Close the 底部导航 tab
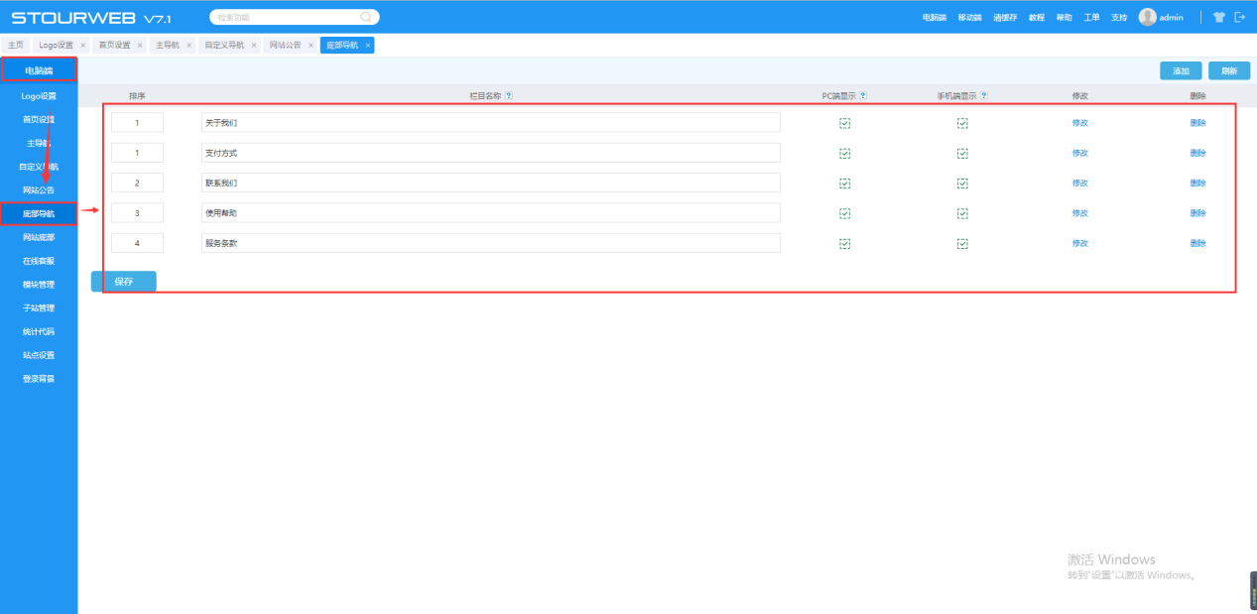The width and height of the screenshot is (1257, 614). pos(367,46)
